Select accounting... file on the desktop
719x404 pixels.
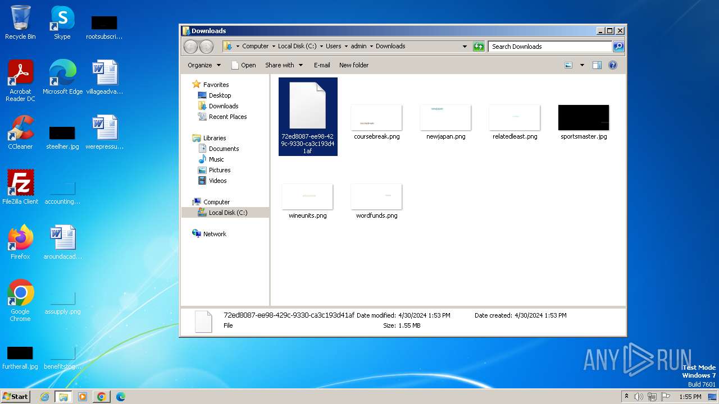[62, 192]
